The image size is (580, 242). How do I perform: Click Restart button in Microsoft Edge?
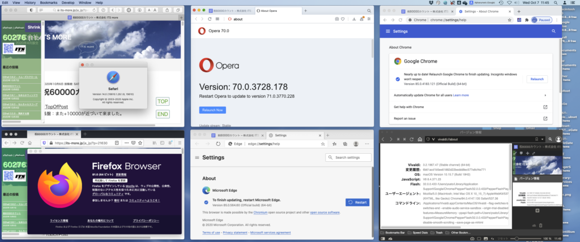(357, 202)
